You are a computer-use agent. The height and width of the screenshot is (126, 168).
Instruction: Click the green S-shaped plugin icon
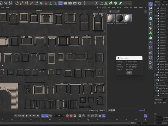pyautogui.click(x=120, y=3)
